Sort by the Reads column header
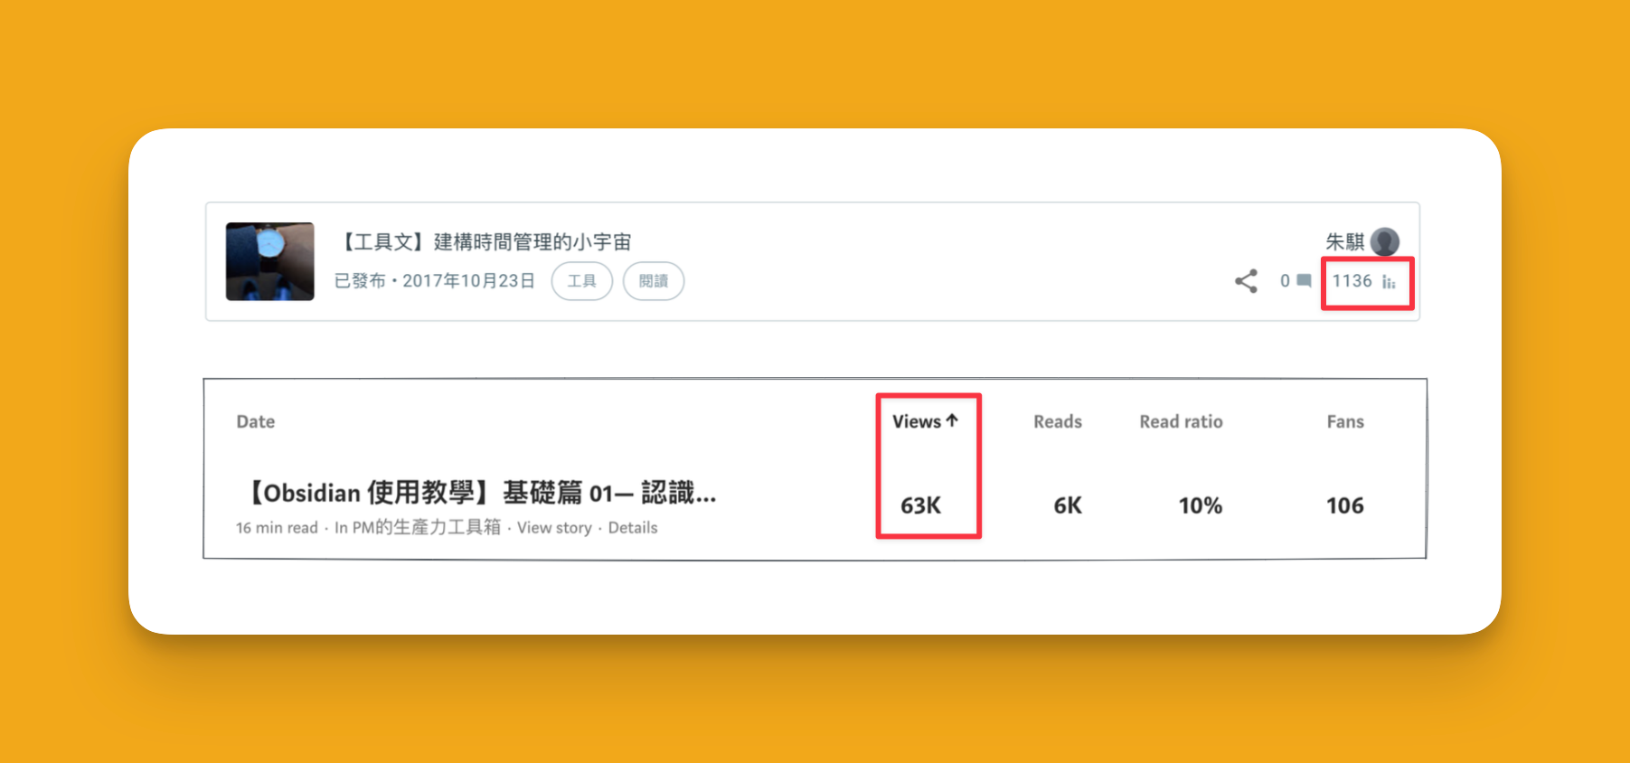The width and height of the screenshot is (1630, 763). [x=1057, y=421]
